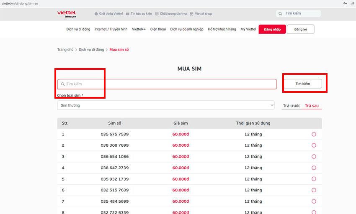Click Mua sim số breadcrumb
The width and height of the screenshot is (356, 214).
click(x=119, y=49)
